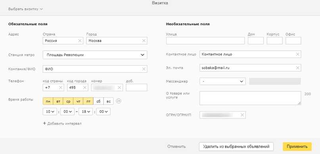This screenshot has height=154, width=320.
Task: Click the Необязательные поля heading
Action: pyautogui.click(x=188, y=24)
